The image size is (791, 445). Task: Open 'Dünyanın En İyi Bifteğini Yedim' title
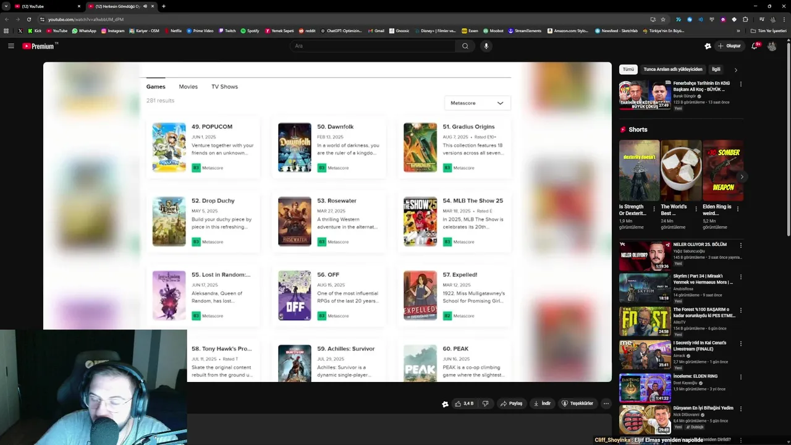pyautogui.click(x=703, y=408)
